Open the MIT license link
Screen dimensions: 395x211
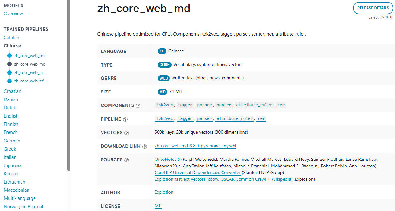tap(158, 206)
